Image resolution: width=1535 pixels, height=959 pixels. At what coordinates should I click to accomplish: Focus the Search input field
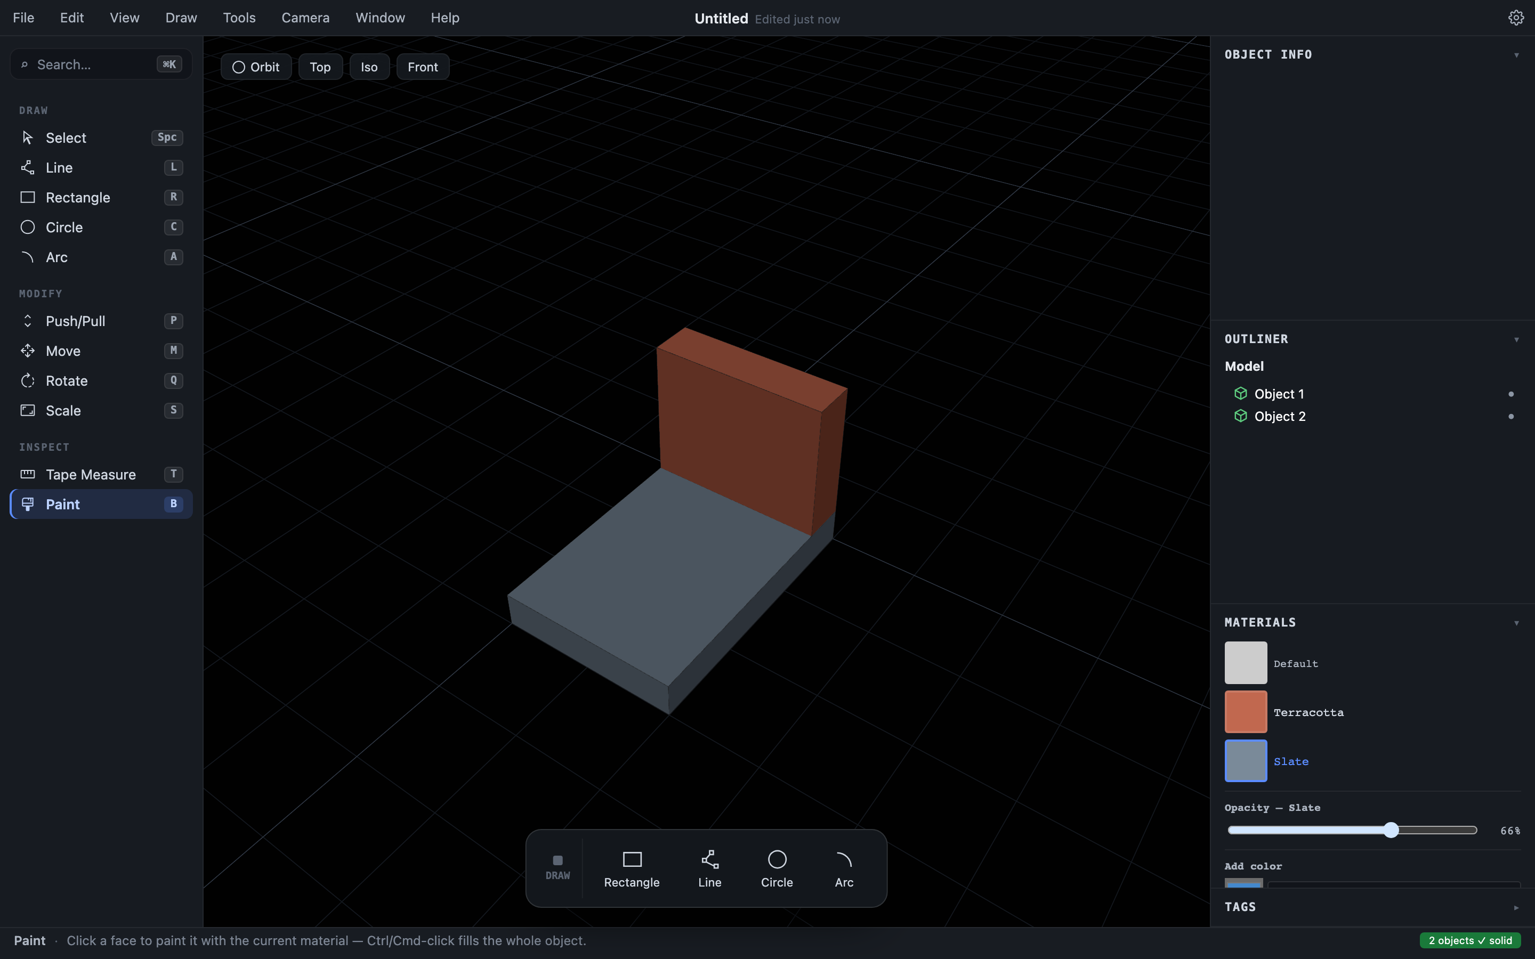pos(101,64)
